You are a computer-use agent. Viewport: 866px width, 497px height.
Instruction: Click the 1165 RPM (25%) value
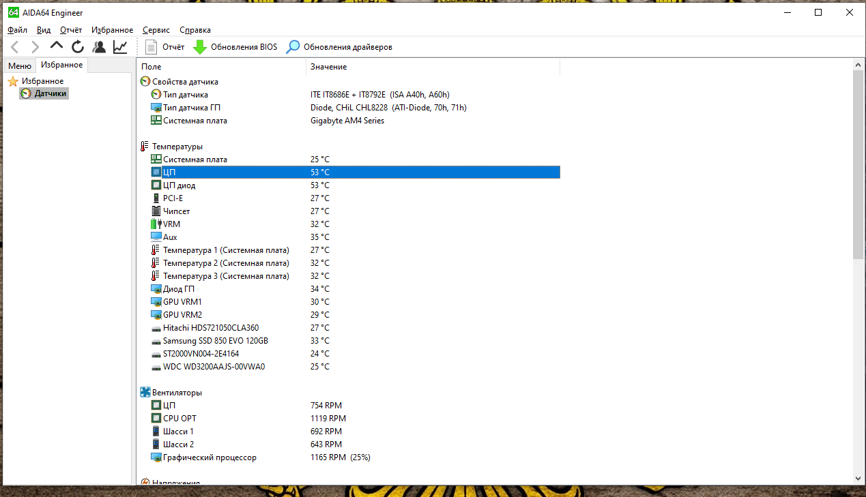coord(341,457)
